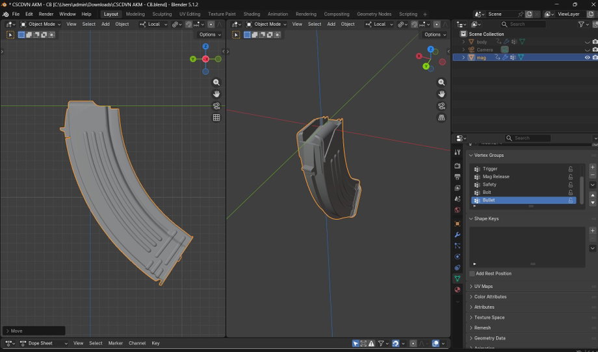This screenshot has width=598, height=352.
Task: Select the pan hand tool in right viewport
Action: [441, 94]
